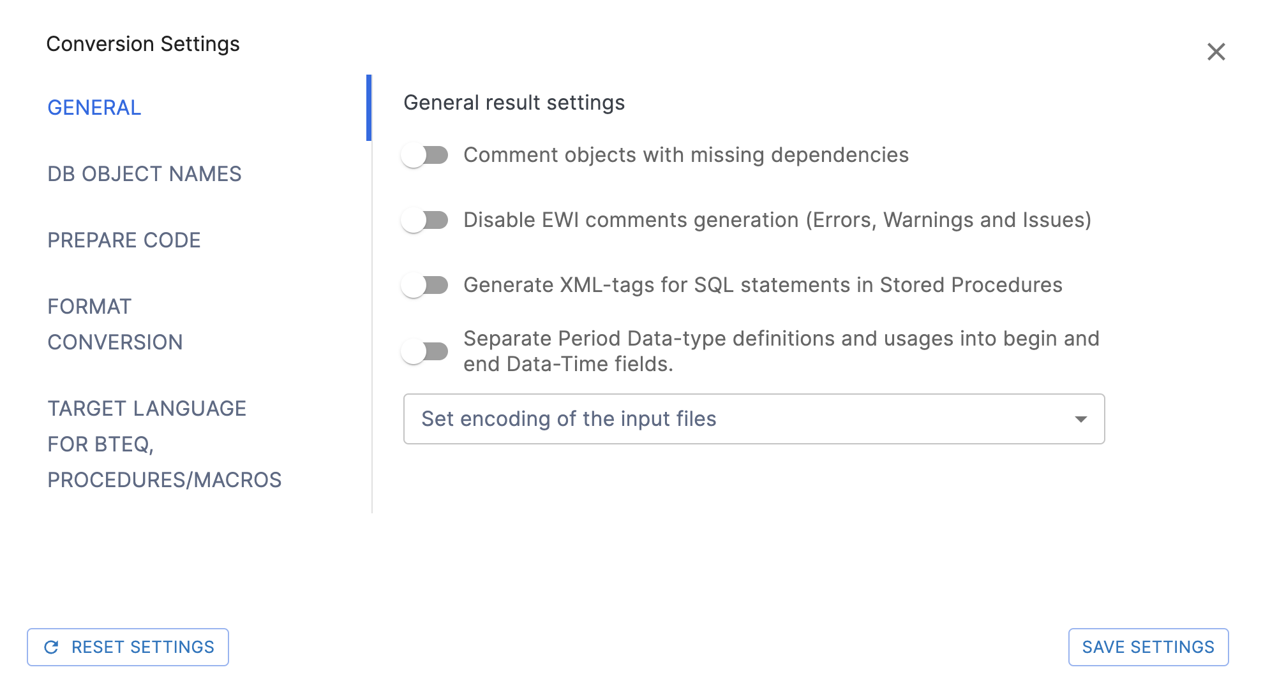The width and height of the screenshot is (1270, 695).
Task: Close the Conversion Settings dialog
Action: pyautogui.click(x=1216, y=52)
